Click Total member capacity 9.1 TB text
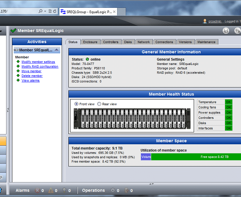Image resolution: width=241 pixels, height=197 pixels. point(97,148)
